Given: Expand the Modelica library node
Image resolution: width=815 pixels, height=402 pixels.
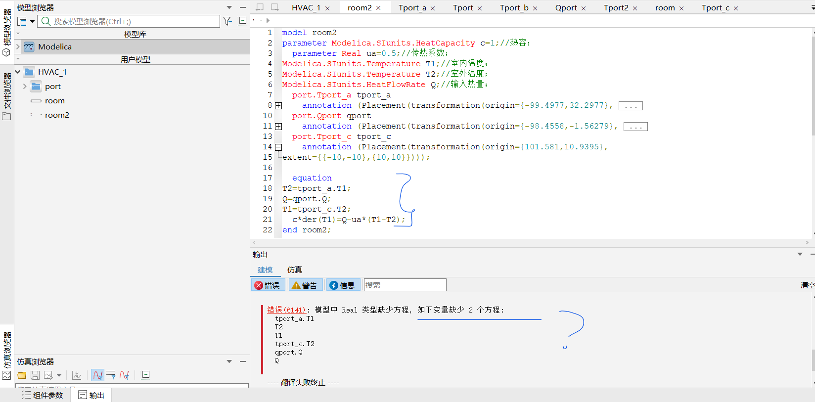Looking at the screenshot, I should 18,46.
